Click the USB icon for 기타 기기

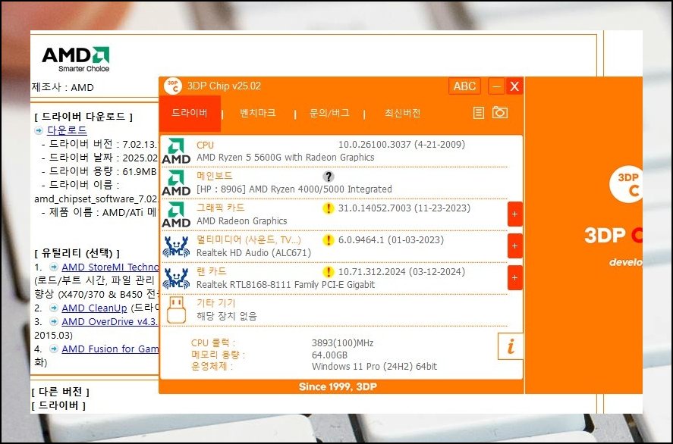176,309
